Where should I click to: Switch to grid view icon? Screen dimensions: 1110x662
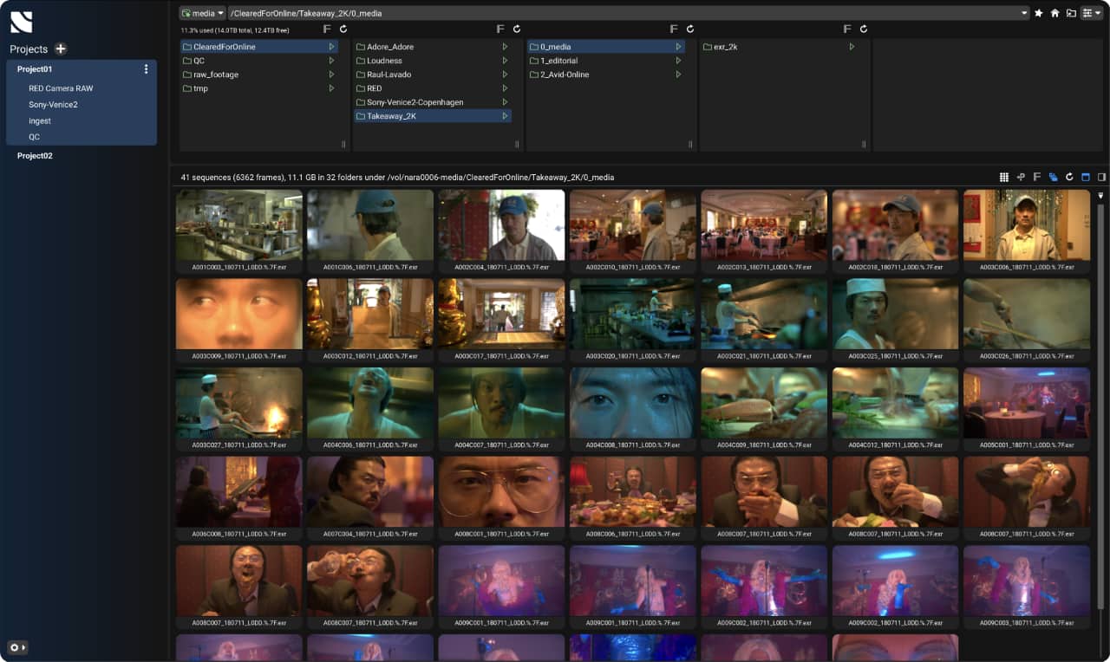point(1004,177)
